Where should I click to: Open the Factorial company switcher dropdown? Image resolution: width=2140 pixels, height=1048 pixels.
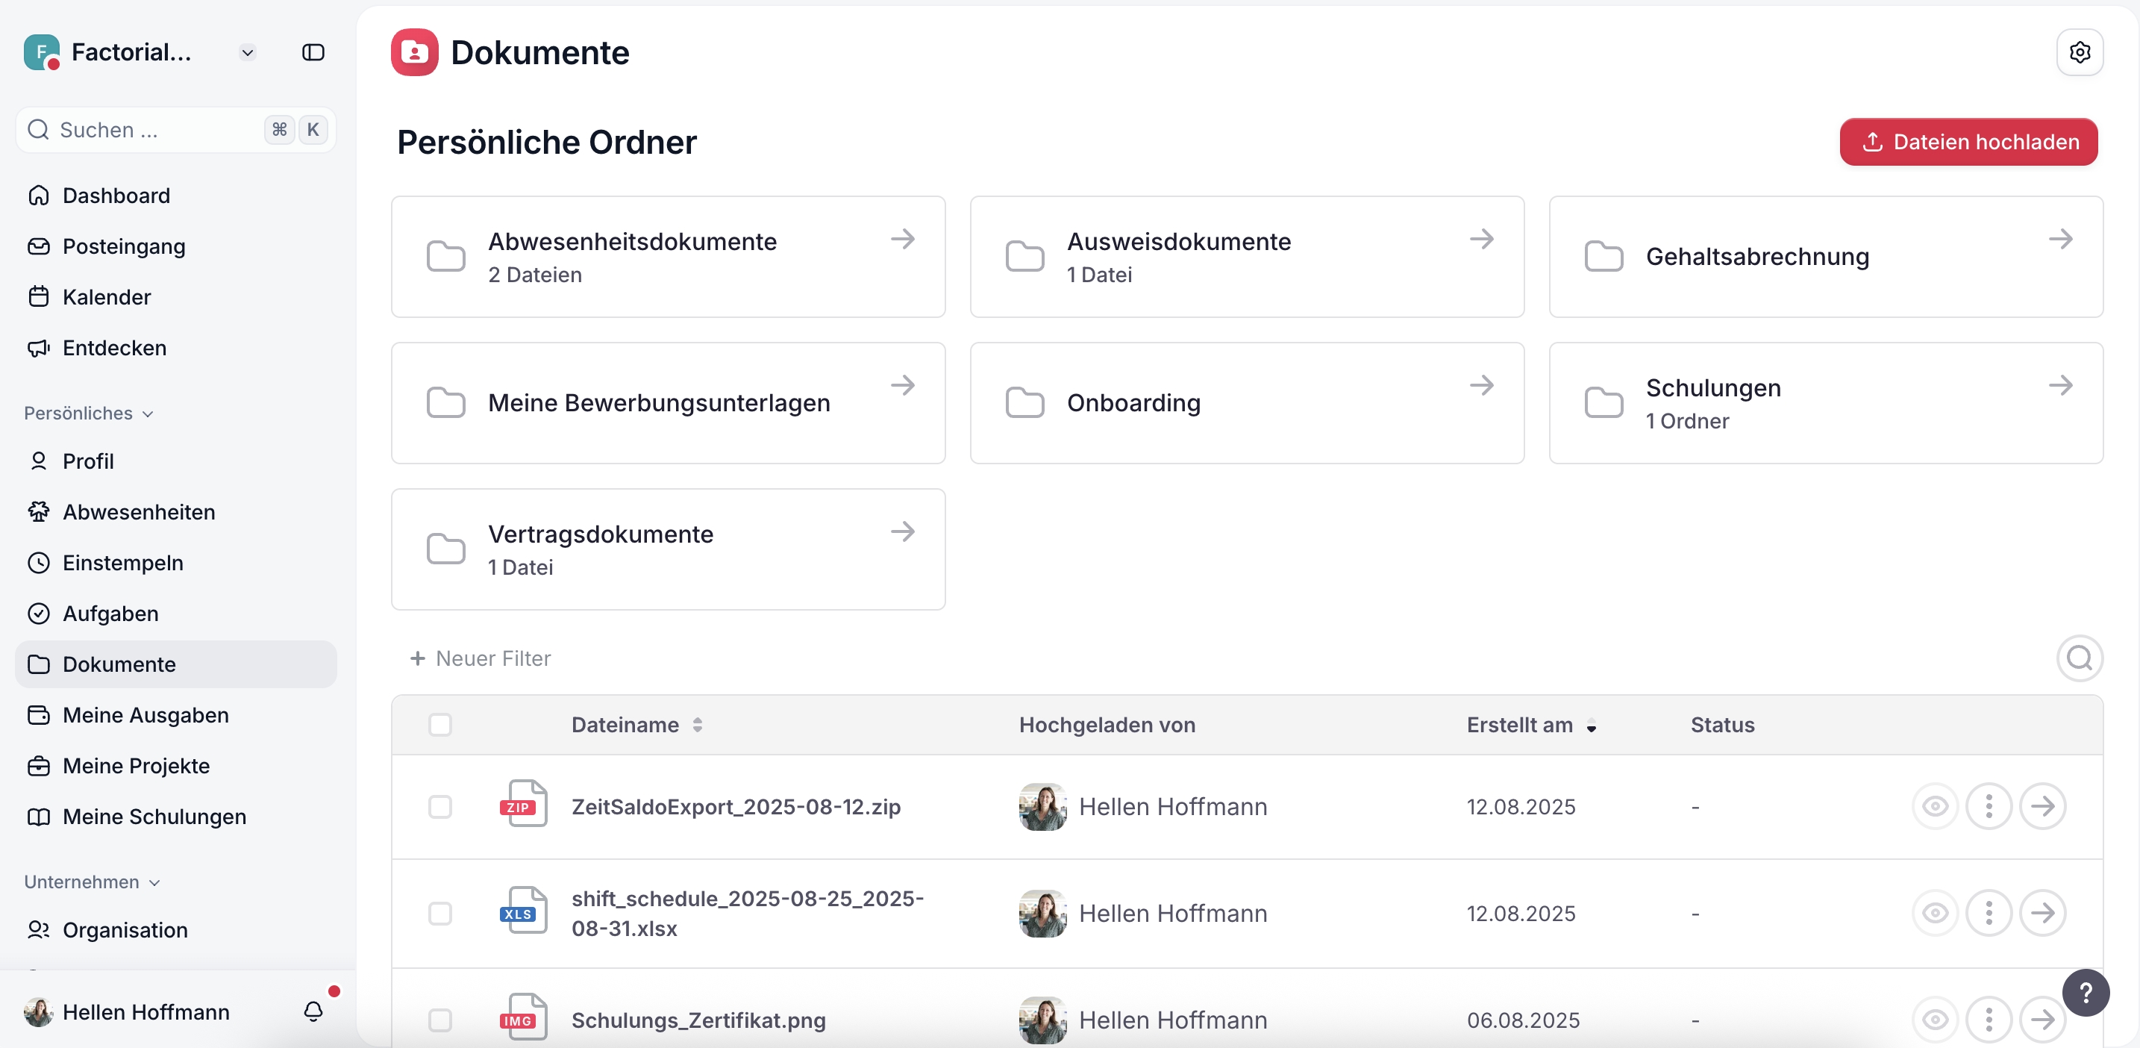coord(247,52)
